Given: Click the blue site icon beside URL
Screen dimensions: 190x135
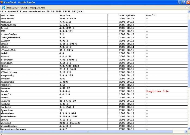Looking at the screenshot, I should [x=4, y=8].
